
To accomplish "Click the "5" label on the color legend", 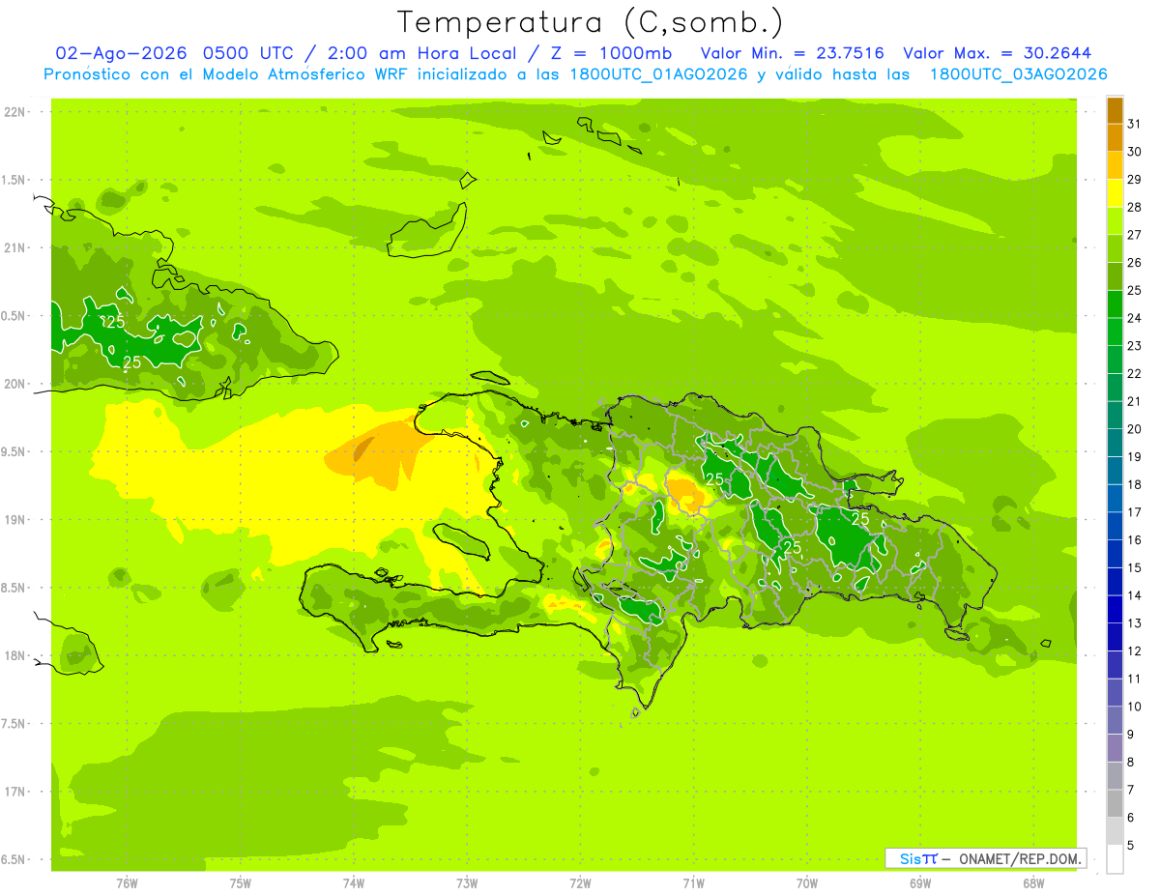I will coord(1131,845).
